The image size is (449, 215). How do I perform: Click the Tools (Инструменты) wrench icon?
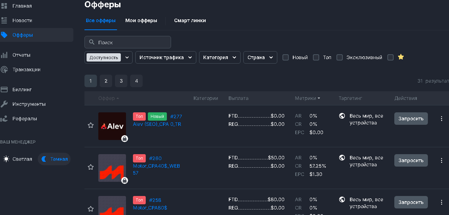pos(5,104)
